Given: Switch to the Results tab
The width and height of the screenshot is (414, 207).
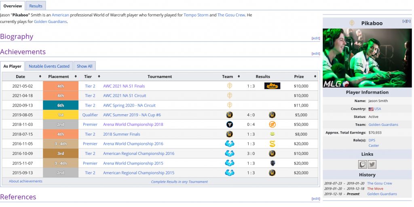Looking at the screenshot, I should 36,6.
